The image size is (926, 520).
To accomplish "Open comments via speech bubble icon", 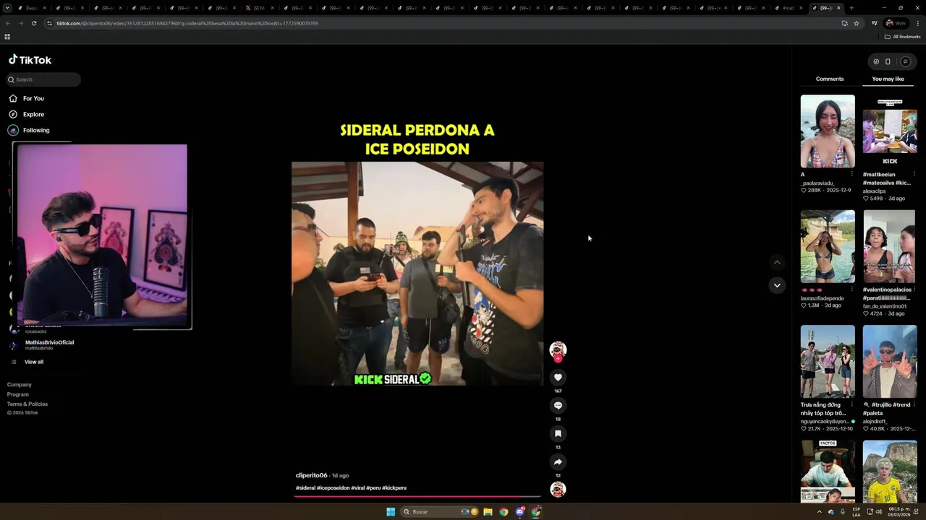I will pyautogui.click(x=558, y=405).
